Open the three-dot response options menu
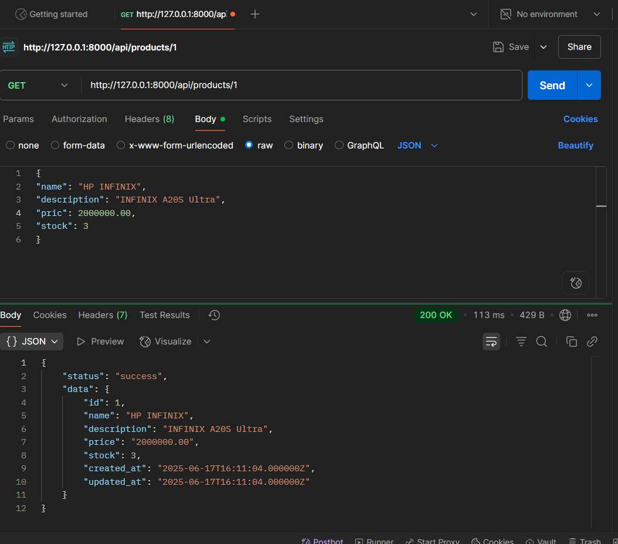The height and width of the screenshot is (544, 618). [x=592, y=315]
